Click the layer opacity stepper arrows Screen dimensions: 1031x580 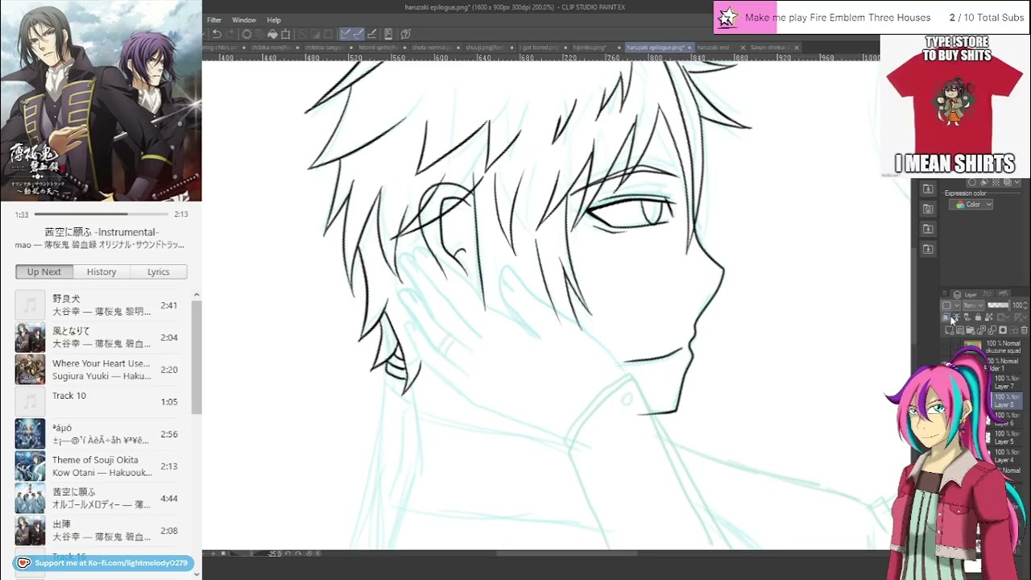tap(1026, 305)
